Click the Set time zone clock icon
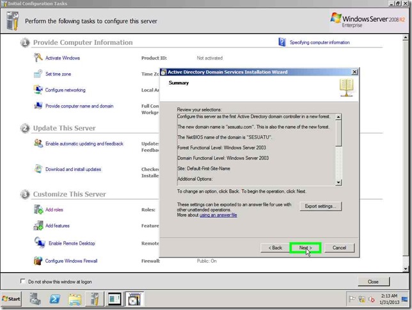412x310 pixels. coord(38,74)
